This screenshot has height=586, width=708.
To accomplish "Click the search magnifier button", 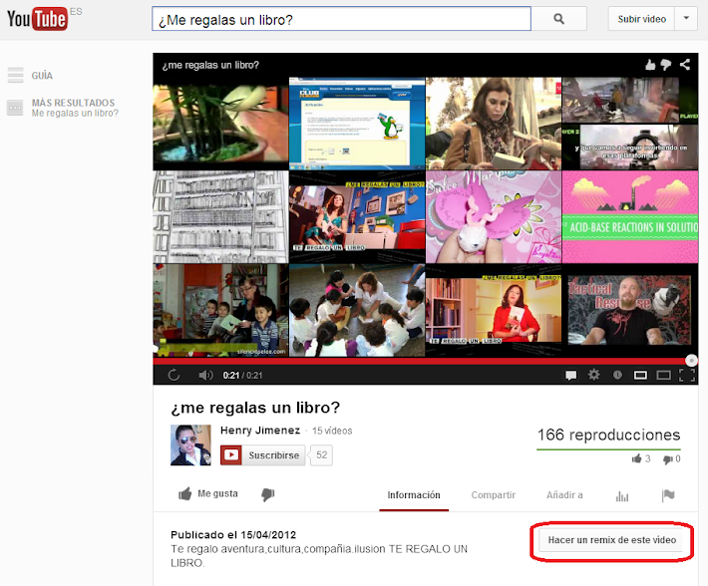I will [559, 19].
